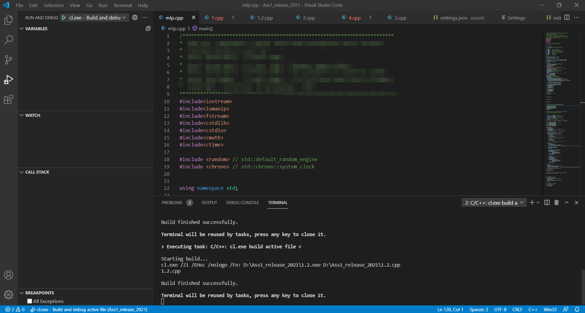Split the terminal panel
The width and height of the screenshot is (585, 313).
[547, 203]
